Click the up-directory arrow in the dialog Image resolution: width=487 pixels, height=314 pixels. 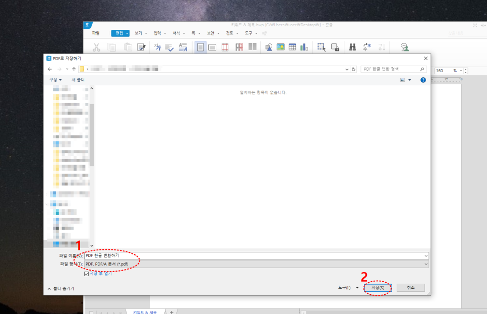coord(74,69)
